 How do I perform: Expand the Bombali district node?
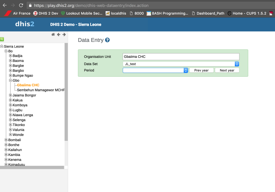pos(6,140)
